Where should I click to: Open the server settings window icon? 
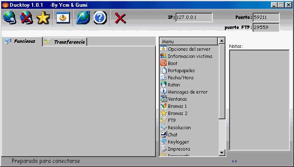[63, 18]
